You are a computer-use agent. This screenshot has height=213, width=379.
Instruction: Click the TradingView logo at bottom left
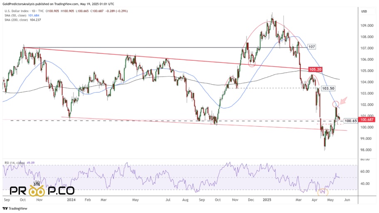point(15,208)
